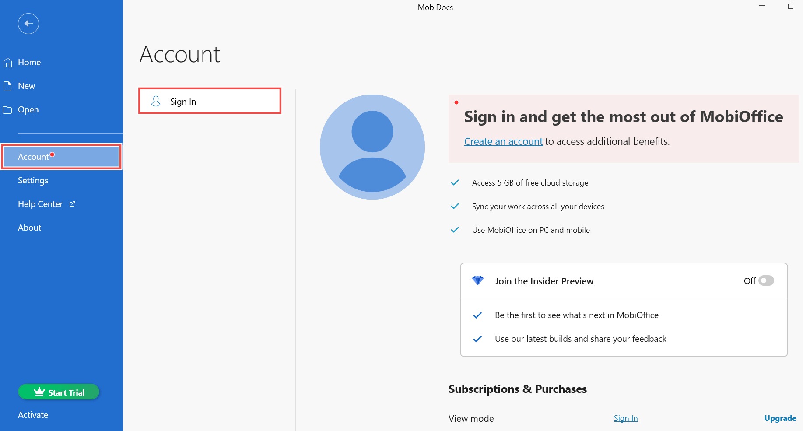Click the 'Subscriptions & Purchases' heading
The width and height of the screenshot is (803, 431).
518,389
